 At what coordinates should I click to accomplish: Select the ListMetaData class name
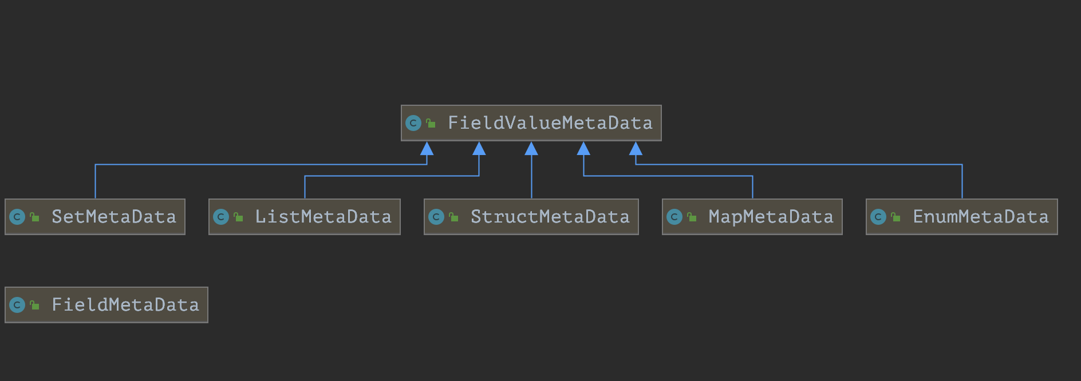pos(323,217)
